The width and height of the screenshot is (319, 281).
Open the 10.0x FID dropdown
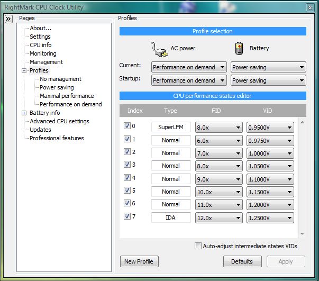(x=218, y=192)
